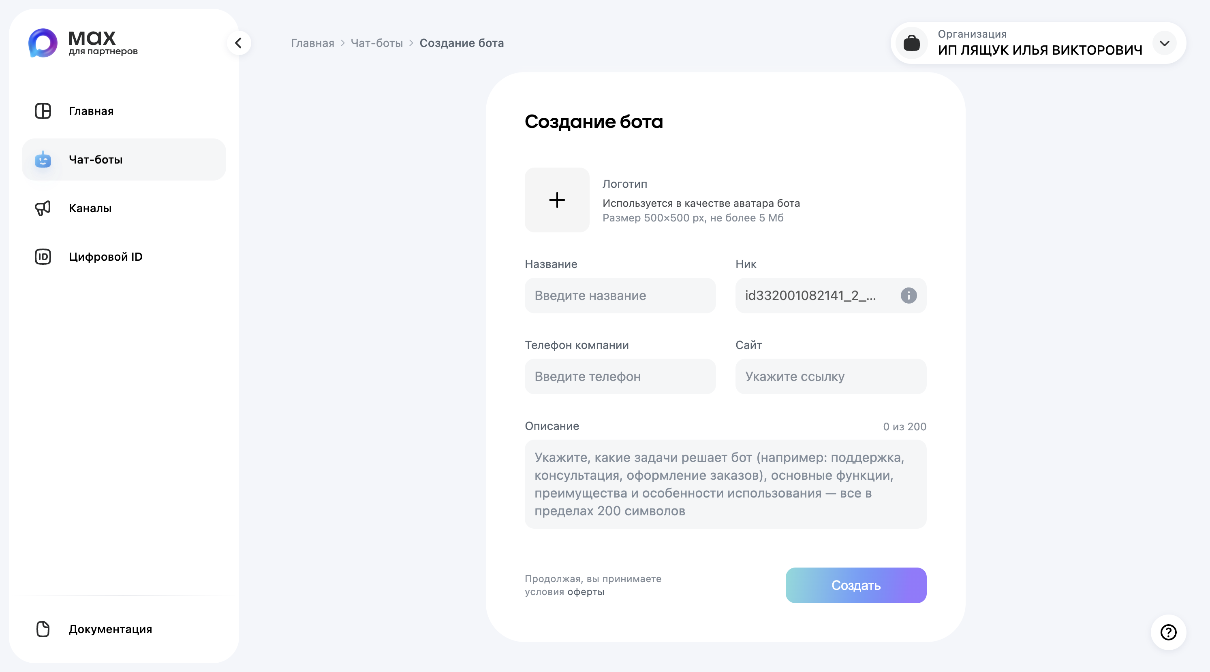Expand the organization selector dropdown
Viewport: 1210px width, 672px height.
click(x=1165, y=43)
